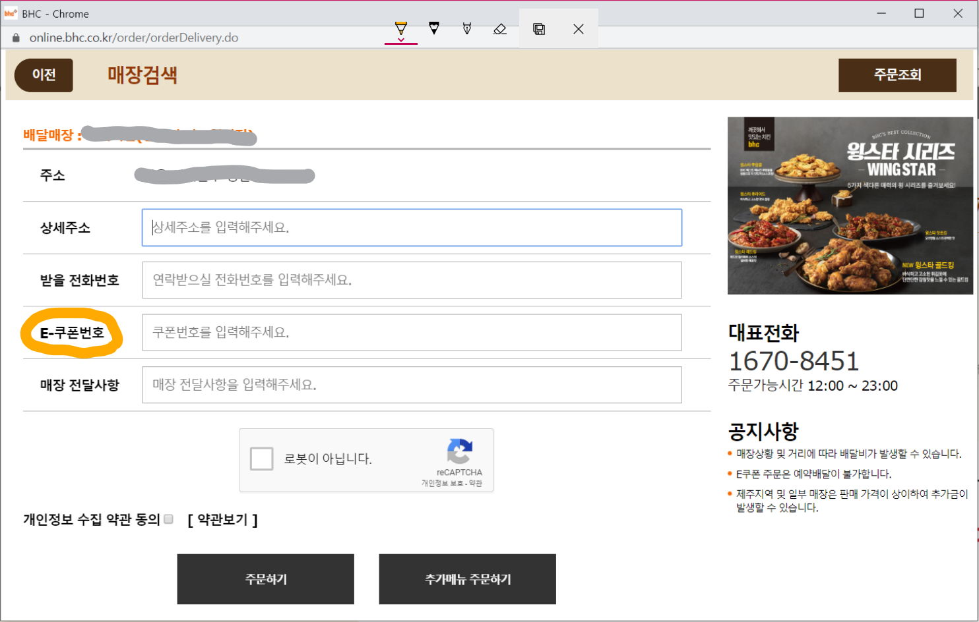Open reCAPTCHA 개인정보 보호 link

tap(443, 484)
